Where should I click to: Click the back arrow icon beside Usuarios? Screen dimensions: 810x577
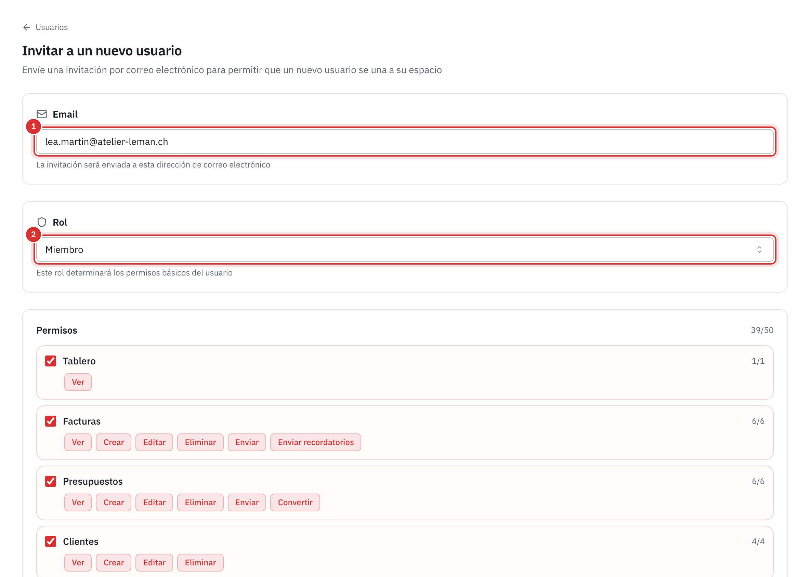pyautogui.click(x=26, y=27)
